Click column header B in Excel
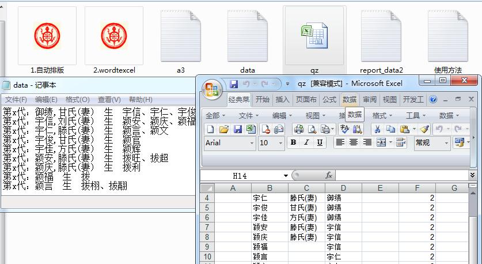Image resolution: width=482 pixels, height=264 pixels. coord(270,188)
